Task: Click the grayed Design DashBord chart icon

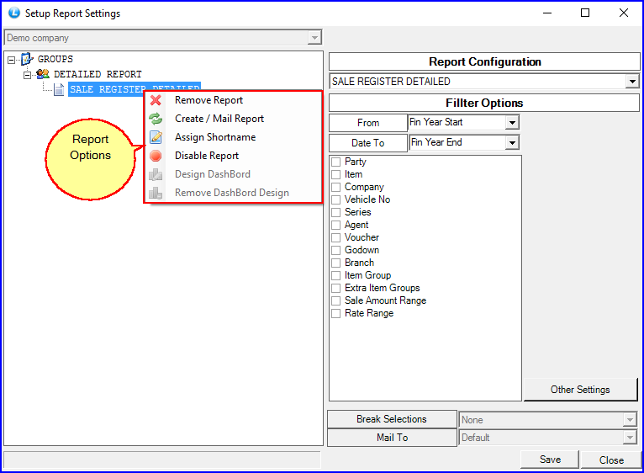Action: click(x=156, y=174)
